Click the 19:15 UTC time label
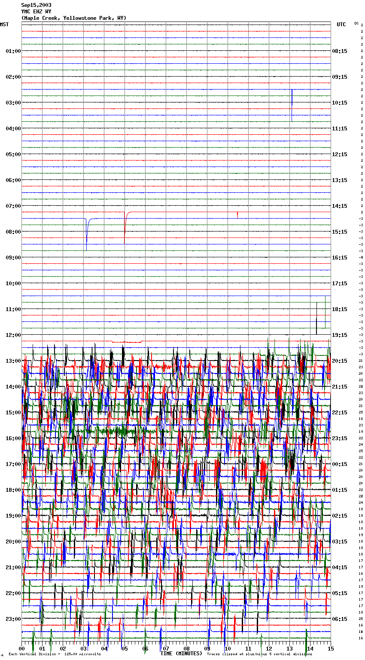Screen dimensions: 365x660 click(x=340, y=335)
